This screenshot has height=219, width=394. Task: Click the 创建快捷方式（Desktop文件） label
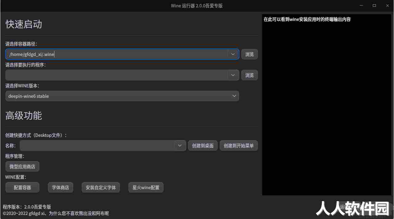(x=36, y=135)
